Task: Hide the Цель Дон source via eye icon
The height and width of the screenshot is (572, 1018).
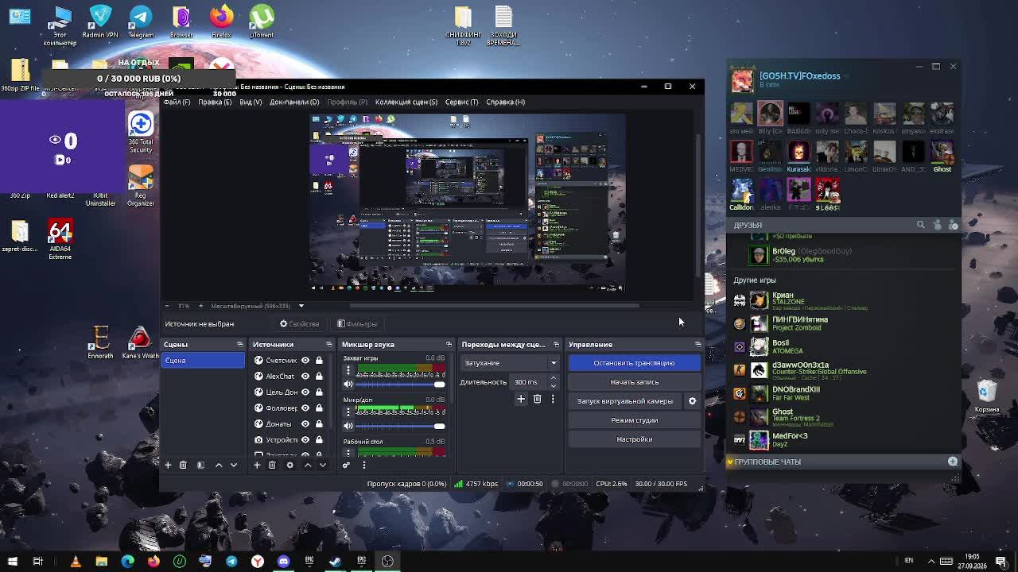Action: [305, 392]
